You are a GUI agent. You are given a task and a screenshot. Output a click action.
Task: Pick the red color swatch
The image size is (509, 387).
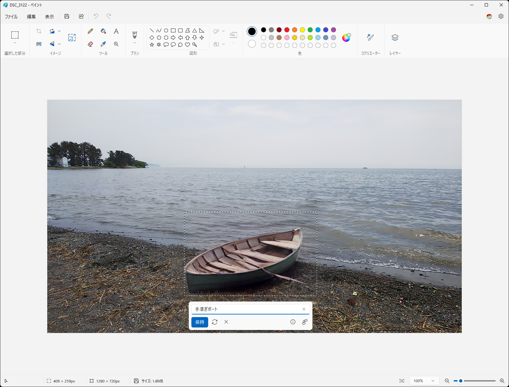[287, 30]
